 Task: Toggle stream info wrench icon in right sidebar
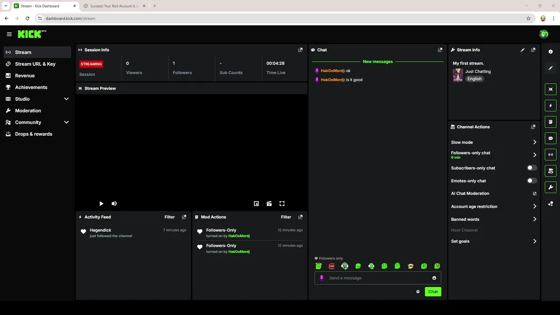pos(550,187)
